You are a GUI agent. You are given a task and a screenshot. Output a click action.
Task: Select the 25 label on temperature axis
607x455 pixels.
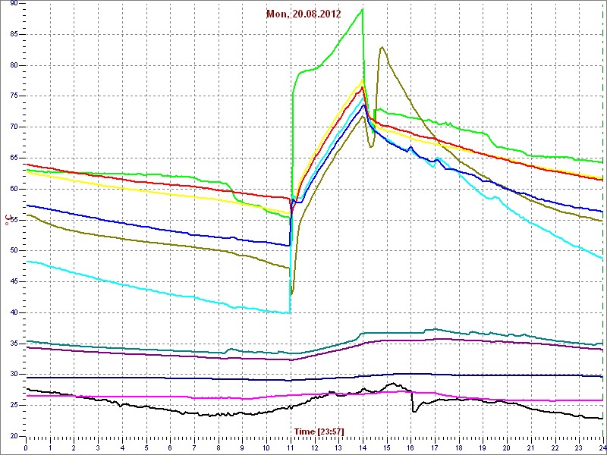(x=14, y=405)
